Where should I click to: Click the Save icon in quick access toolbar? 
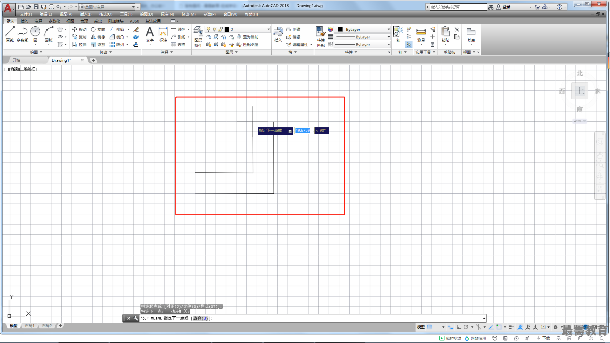coord(36,7)
